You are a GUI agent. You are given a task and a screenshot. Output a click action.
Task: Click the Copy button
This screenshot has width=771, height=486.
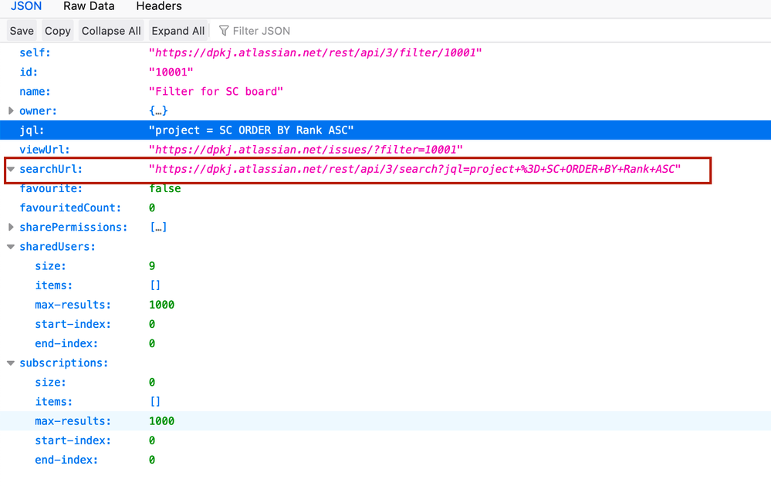[58, 31]
